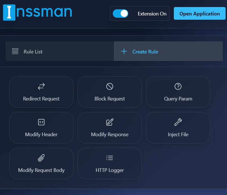
Task: Select the Create Rule tab
Action: pos(168,51)
